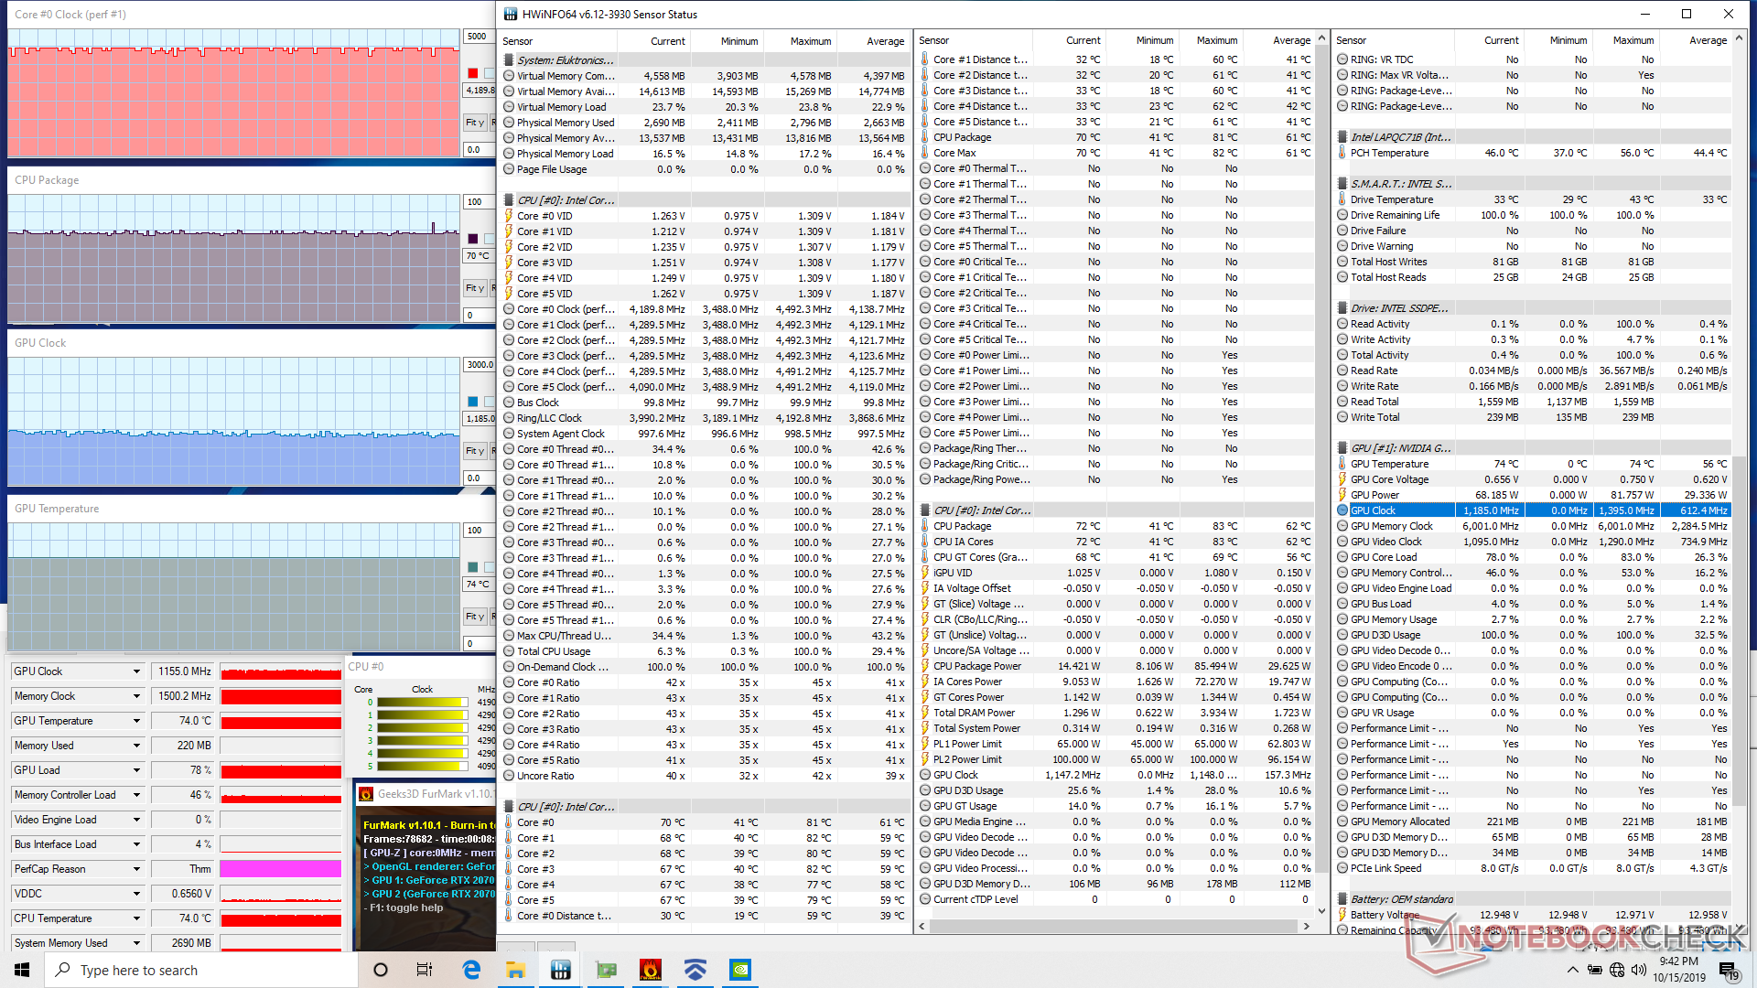
Task: Open the Video Engine Load dropdown
Action: pos(136,820)
